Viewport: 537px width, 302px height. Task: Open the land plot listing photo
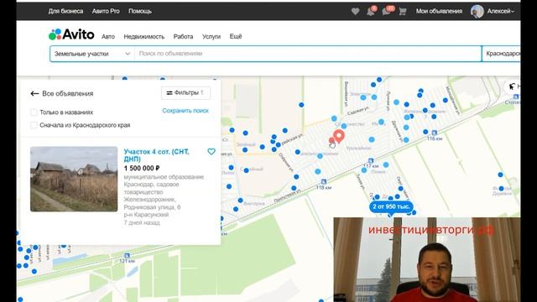pyautogui.click(x=74, y=179)
